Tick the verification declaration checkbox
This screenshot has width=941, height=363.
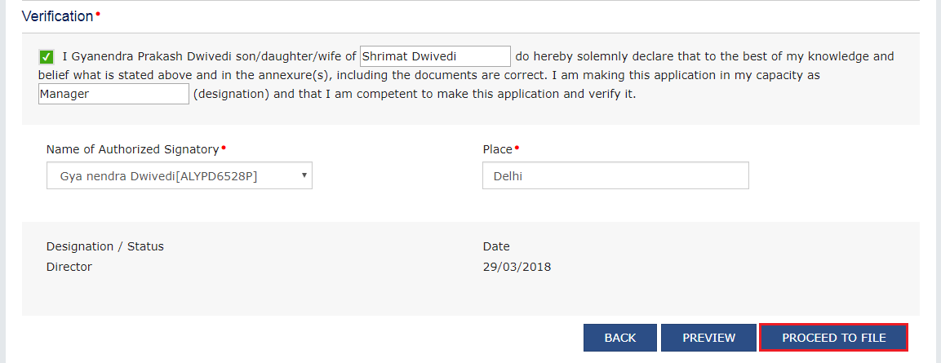coord(46,57)
